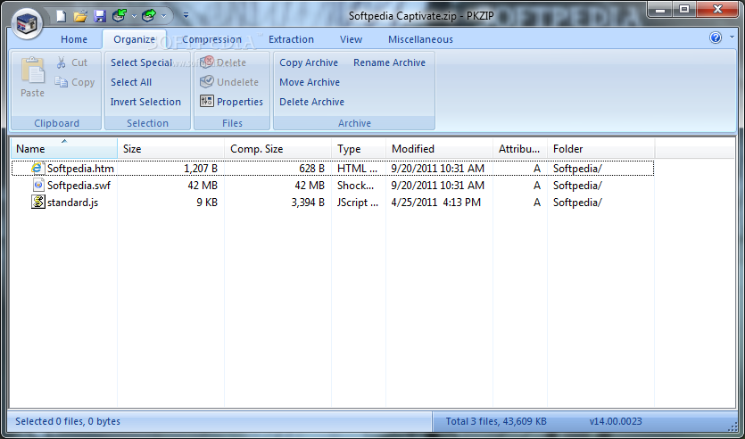
Task: Click the Shock... type cell
Action: pyautogui.click(x=355, y=186)
